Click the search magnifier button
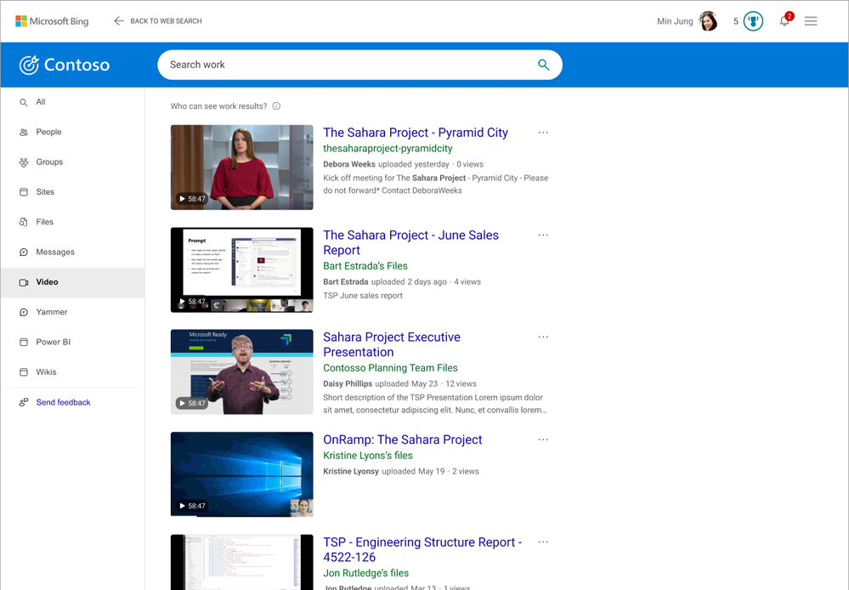 pos(544,65)
